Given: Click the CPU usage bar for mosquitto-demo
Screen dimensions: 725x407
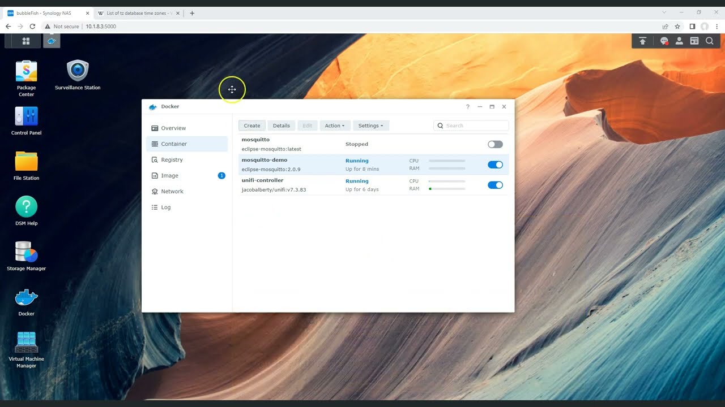Looking at the screenshot, I should (447, 161).
